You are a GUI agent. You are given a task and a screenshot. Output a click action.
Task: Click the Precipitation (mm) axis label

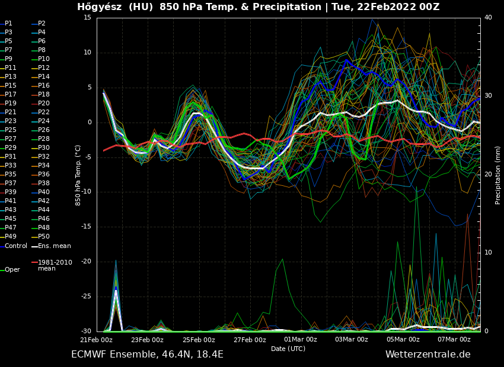coord(498,175)
